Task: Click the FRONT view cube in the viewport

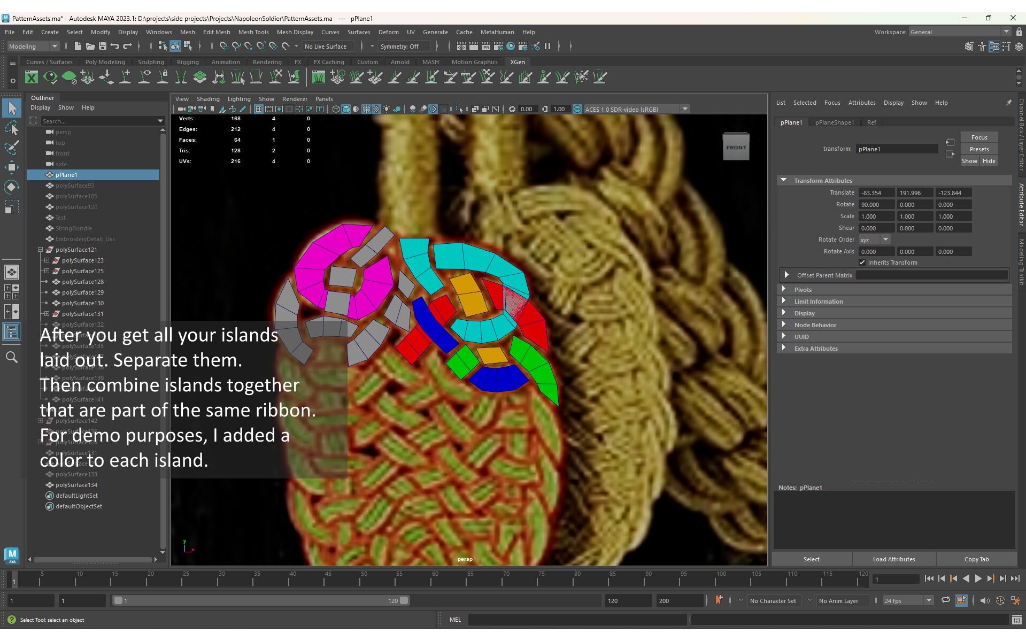Action: pyautogui.click(x=736, y=147)
